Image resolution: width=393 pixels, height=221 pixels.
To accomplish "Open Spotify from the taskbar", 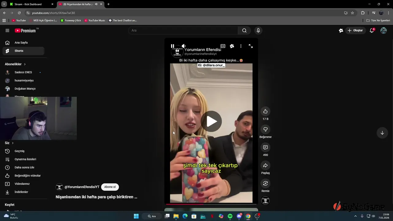I will [230, 216].
